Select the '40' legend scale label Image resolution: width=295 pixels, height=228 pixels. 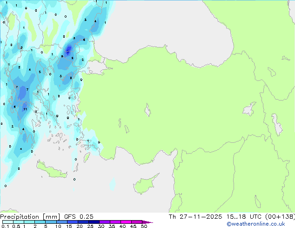click(x=122, y=226)
